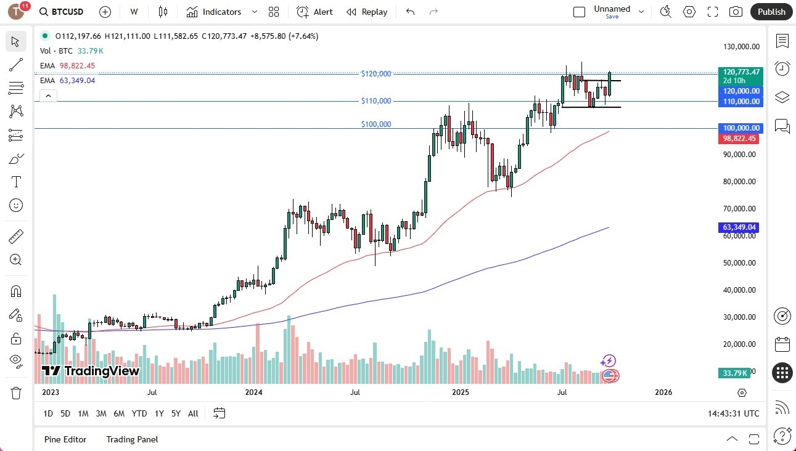Switch to the Pine Editor tab

tap(65, 439)
